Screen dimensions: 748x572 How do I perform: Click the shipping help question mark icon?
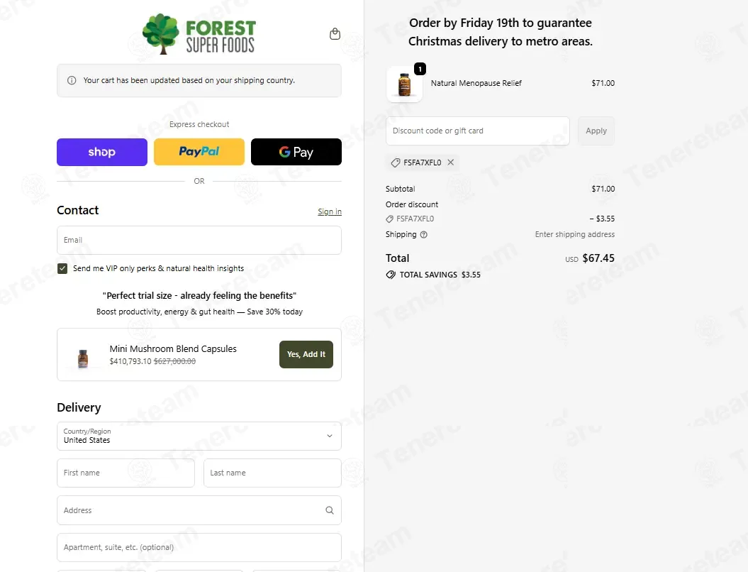[x=423, y=234]
